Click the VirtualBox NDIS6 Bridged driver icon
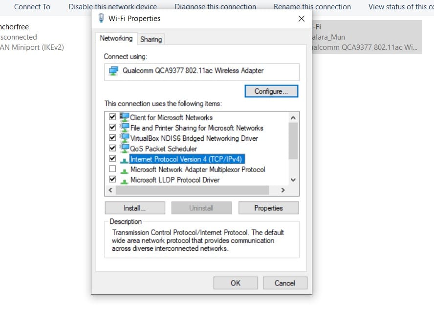The width and height of the screenshot is (434, 329). click(x=124, y=138)
